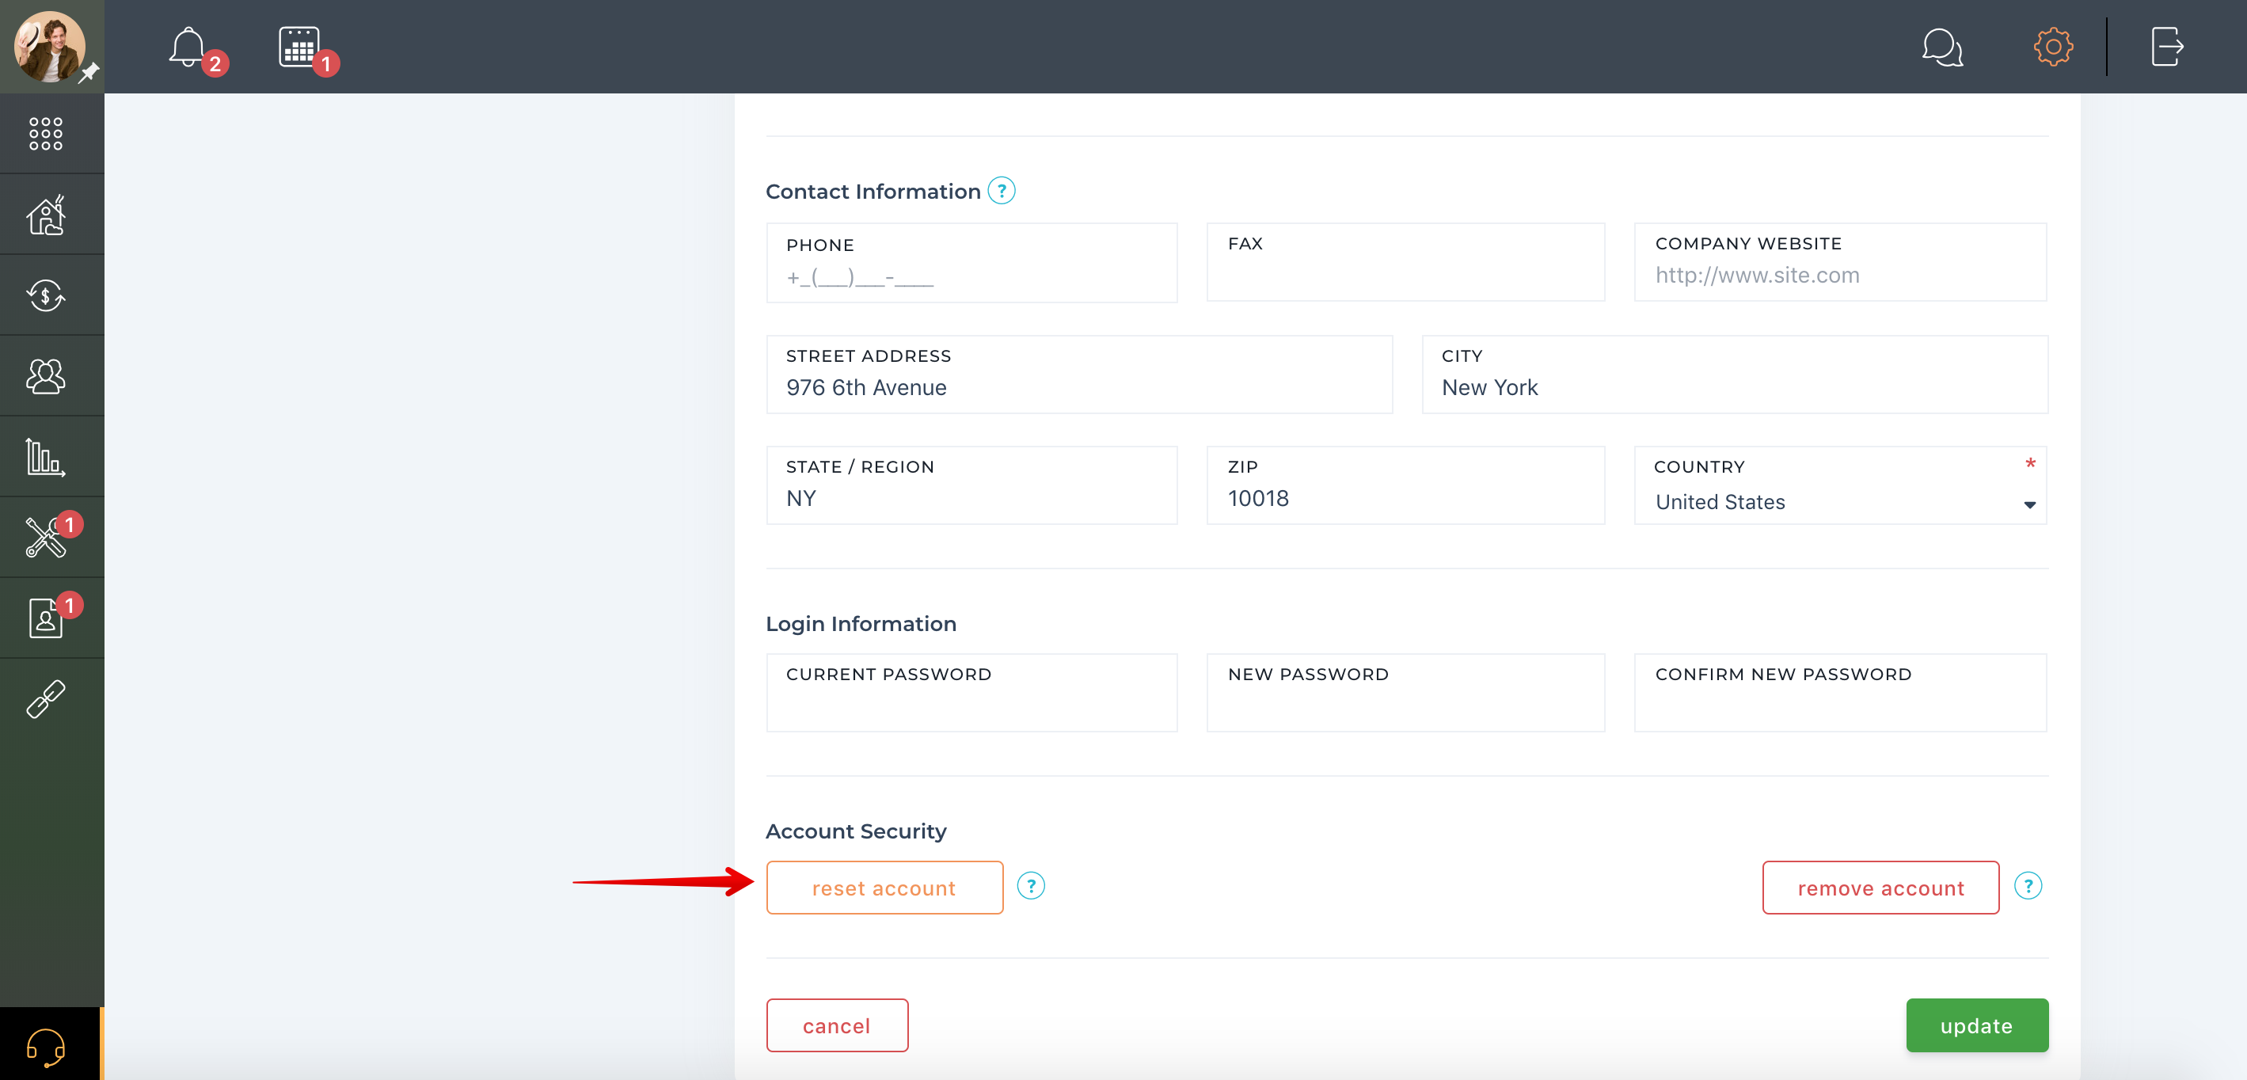Expand the Country dropdown
Image resolution: width=2247 pixels, height=1080 pixels.
[x=1841, y=486]
